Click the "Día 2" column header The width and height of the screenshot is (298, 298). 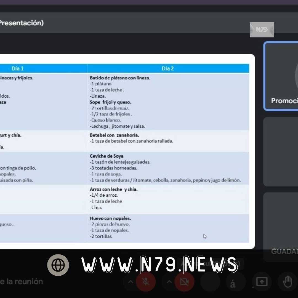pyautogui.click(x=168, y=69)
